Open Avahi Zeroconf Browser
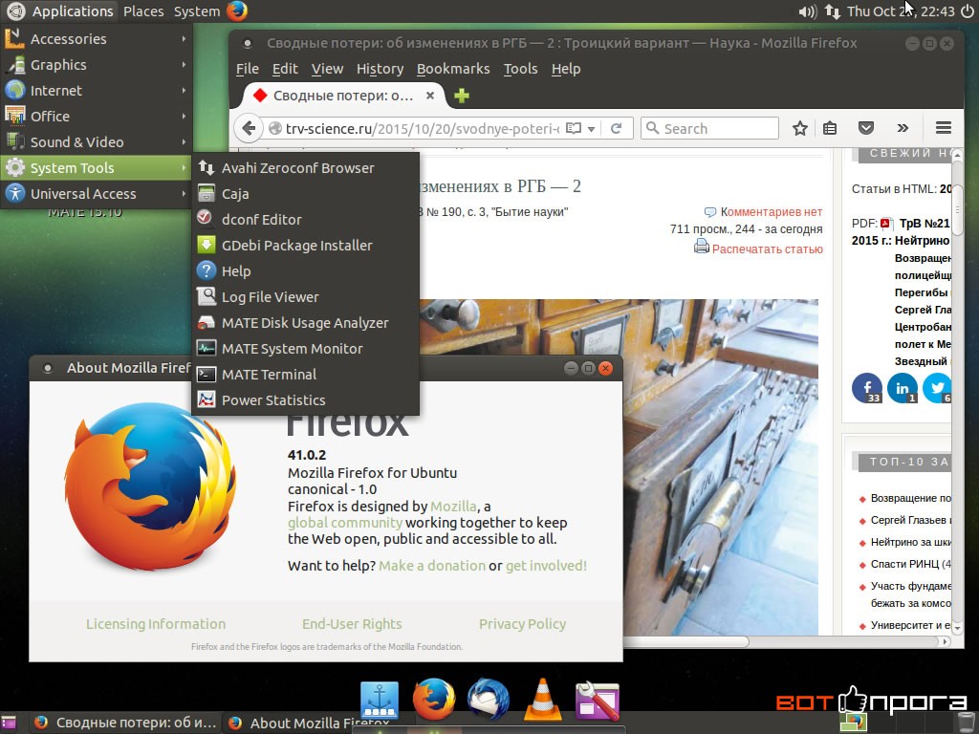This screenshot has height=734, width=979. [x=305, y=168]
